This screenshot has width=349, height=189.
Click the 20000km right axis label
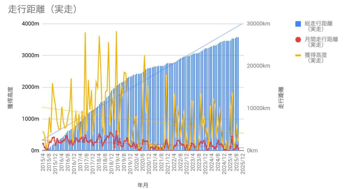(x=258, y=66)
